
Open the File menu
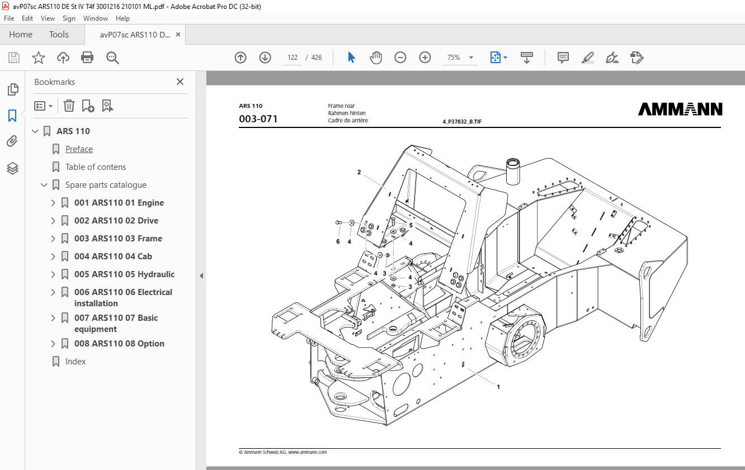tap(9, 18)
